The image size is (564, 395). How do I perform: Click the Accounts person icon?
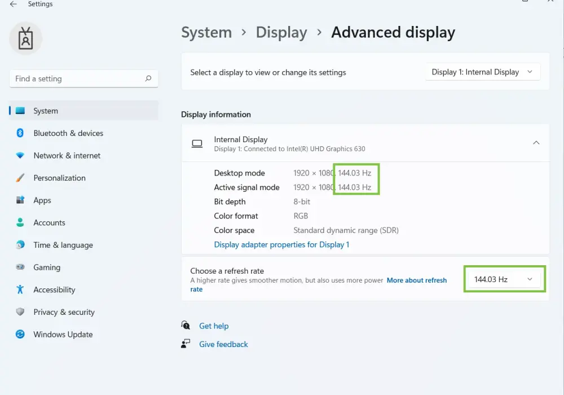coord(20,222)
